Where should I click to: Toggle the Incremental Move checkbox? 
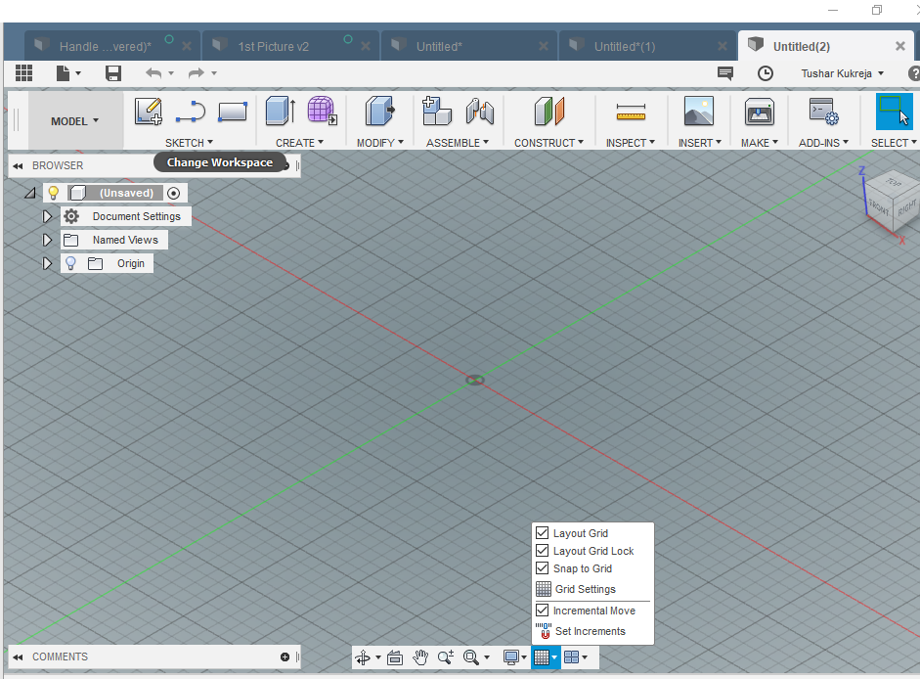[x=543, y=611]
